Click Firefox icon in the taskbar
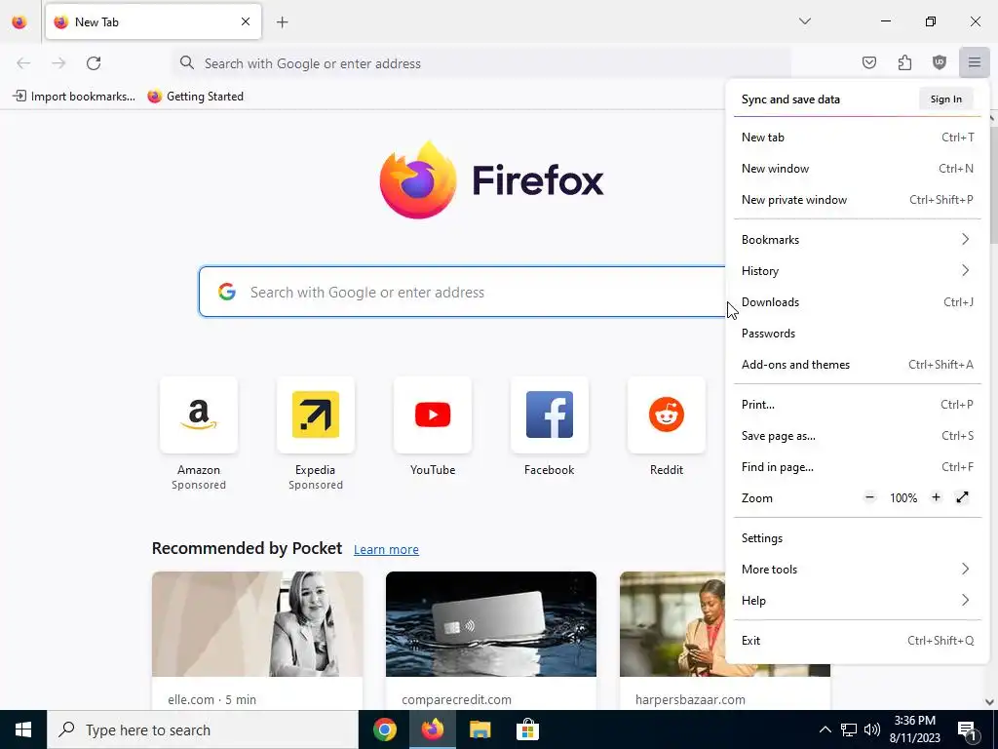 click(432, 729)
